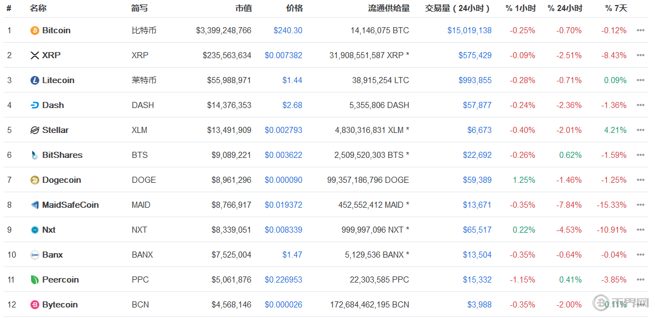Click Bitcoin price $240.30 link
The height and width of the screenshot is (318, 655).
tap(288, 30)
